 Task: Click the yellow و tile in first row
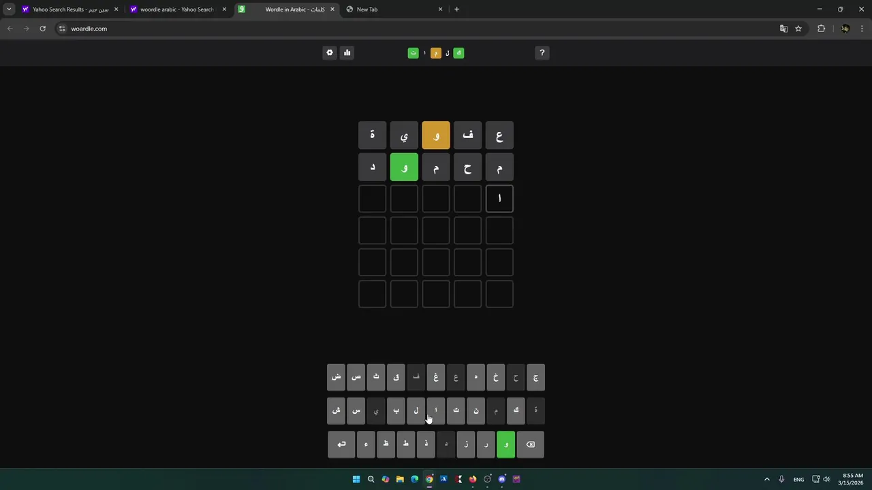436,135
